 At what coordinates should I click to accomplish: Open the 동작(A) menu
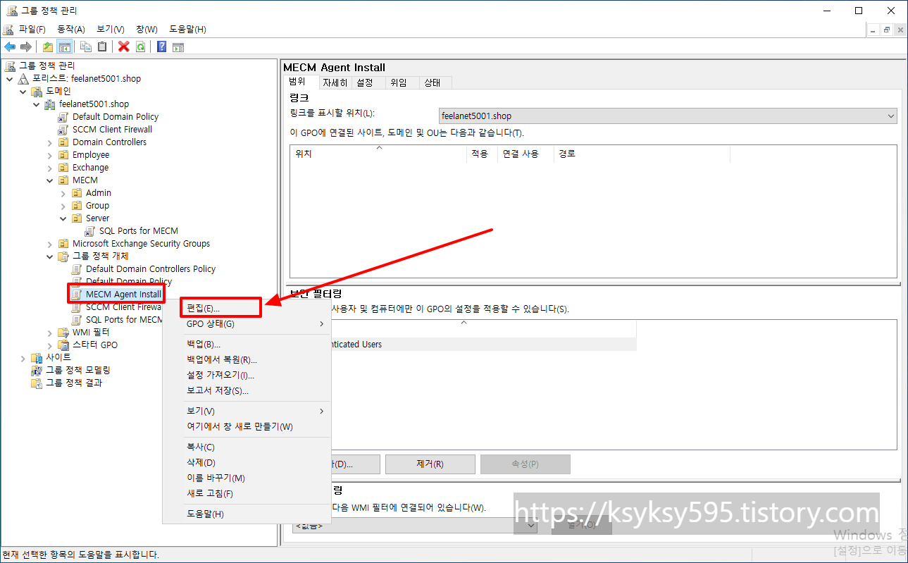click(71, 29)
